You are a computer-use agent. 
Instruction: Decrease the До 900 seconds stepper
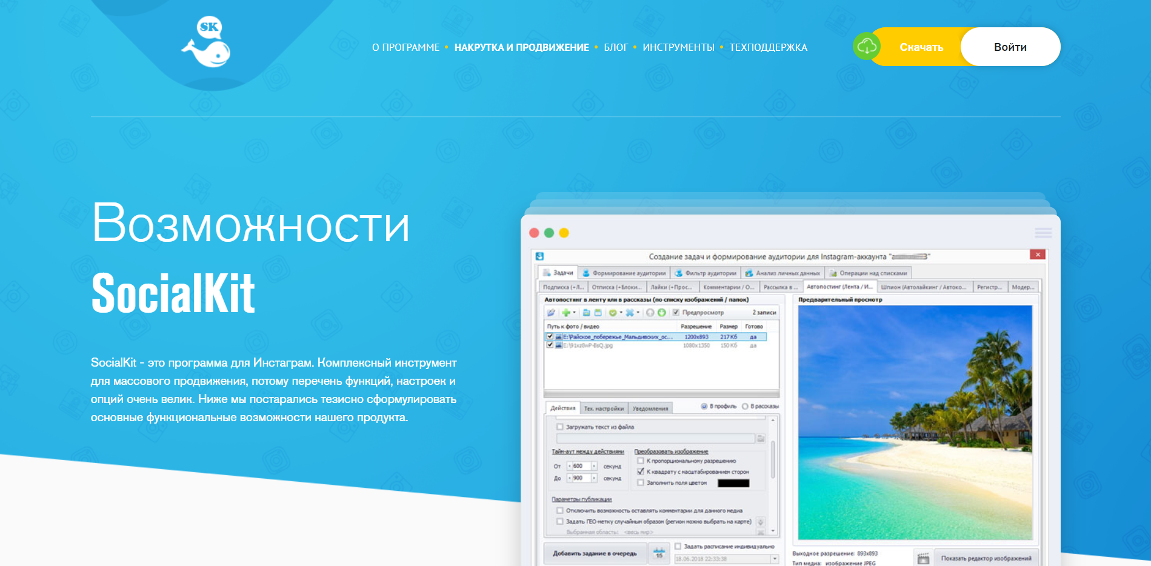(x=570, y=478)
